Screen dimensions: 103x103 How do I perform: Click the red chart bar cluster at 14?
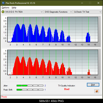pos(89,72)
